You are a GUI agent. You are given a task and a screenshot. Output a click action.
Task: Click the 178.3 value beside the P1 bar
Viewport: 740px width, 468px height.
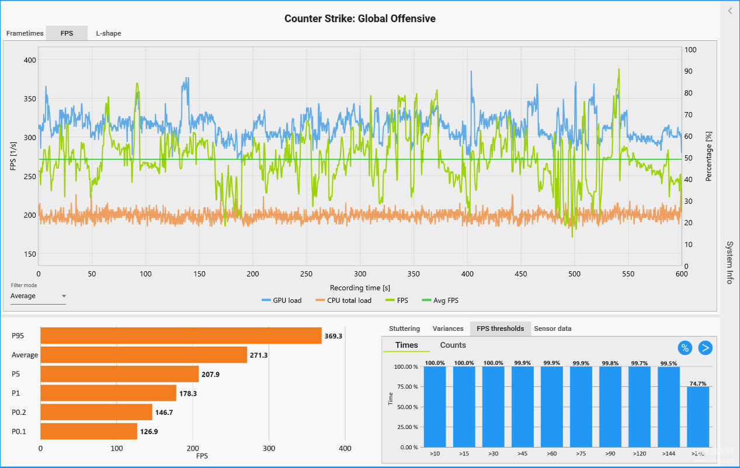pos(188,394)
